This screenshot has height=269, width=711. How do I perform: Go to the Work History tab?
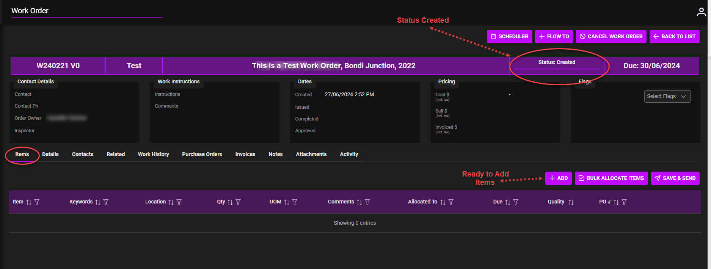[153, 155]
